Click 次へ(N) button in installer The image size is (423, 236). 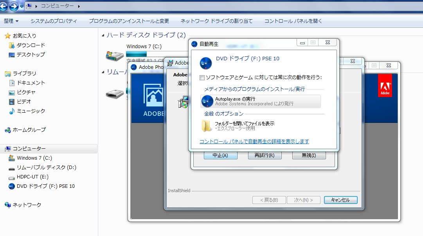tap(303, 200)
